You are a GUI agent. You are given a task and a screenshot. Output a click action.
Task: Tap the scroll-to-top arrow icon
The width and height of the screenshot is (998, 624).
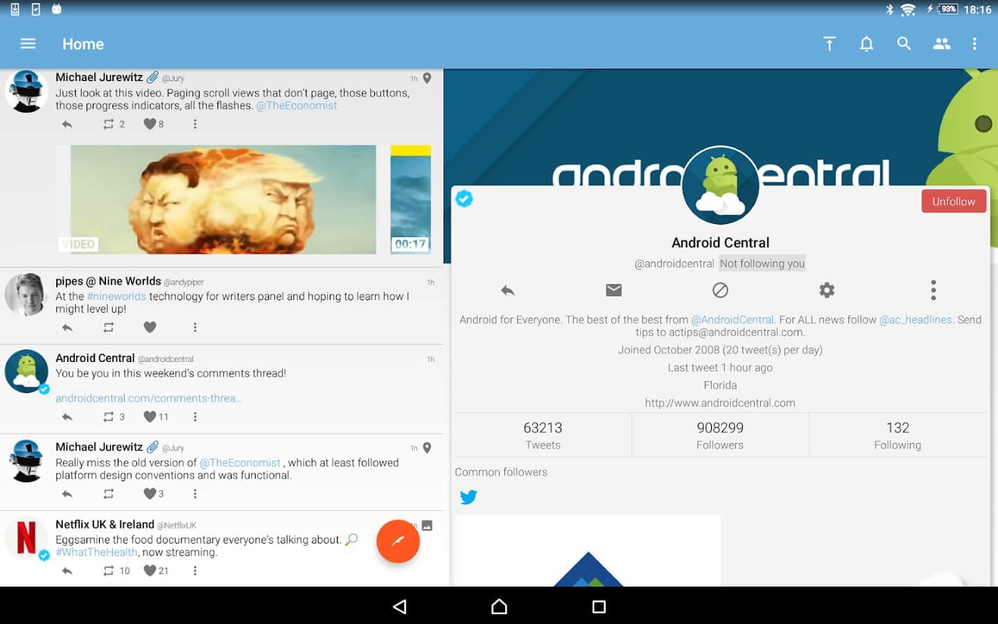(829, 44)
